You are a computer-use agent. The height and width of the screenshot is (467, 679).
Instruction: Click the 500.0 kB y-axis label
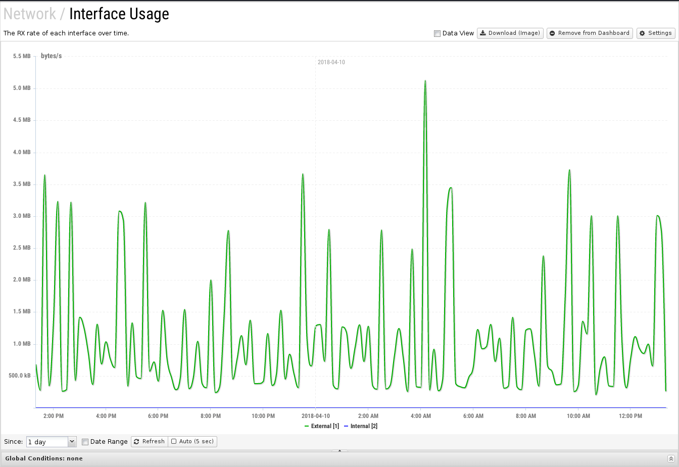20,376
